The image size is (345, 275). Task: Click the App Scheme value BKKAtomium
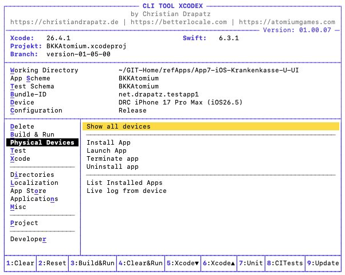point(139,78)
